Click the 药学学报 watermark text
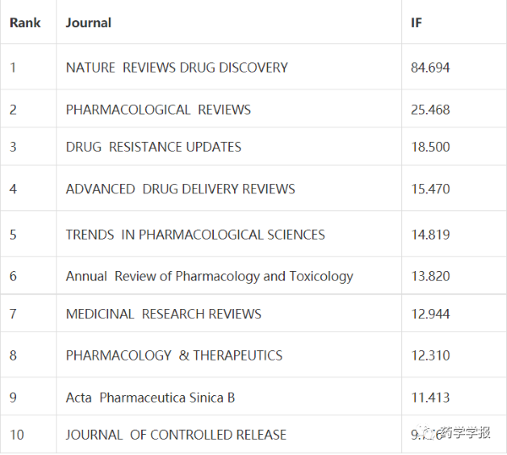The height and width of the screenshot is (455, 507). pyautogui.click(x=467, y=433)
